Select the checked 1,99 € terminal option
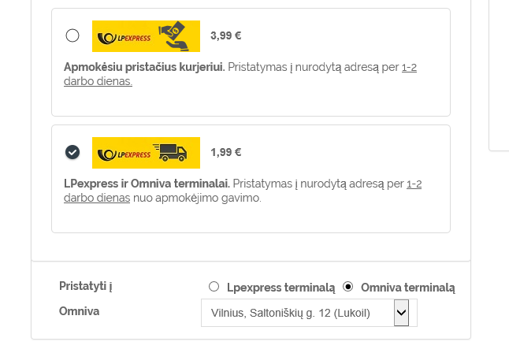This screenshot has height=364, width=509. tap(72, 152)
